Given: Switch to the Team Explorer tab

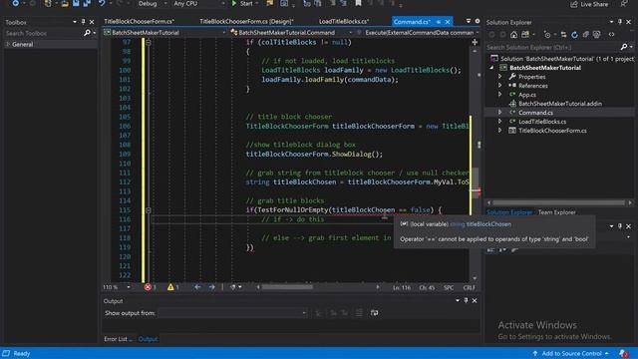Looking at the screenshot, I should click(556, 212).
